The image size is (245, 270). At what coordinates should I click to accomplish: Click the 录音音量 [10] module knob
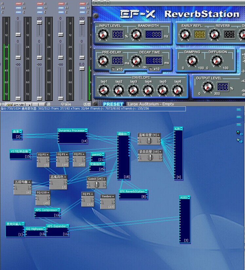(x=150, y=157)
